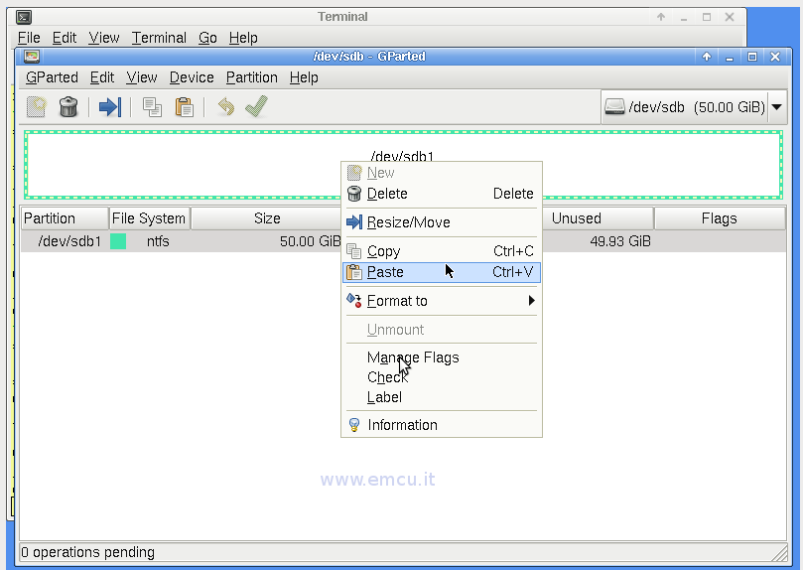Click the GParted window title bar icon
The width and height of the screenshot is (803, 570).
pyautogui.click(x=32, y=57)
